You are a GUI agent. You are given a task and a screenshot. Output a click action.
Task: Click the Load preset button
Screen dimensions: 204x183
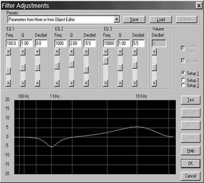click(161, 19)
